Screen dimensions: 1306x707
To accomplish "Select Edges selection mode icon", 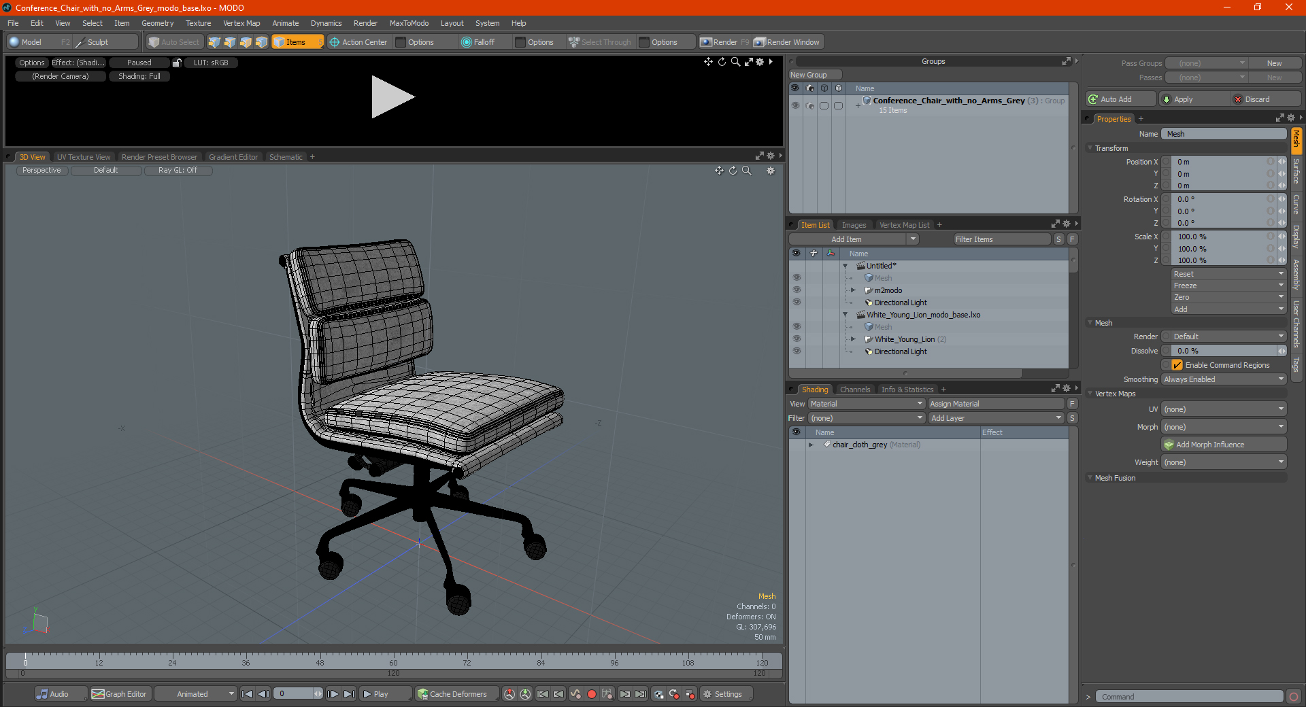I will [230, 42].
